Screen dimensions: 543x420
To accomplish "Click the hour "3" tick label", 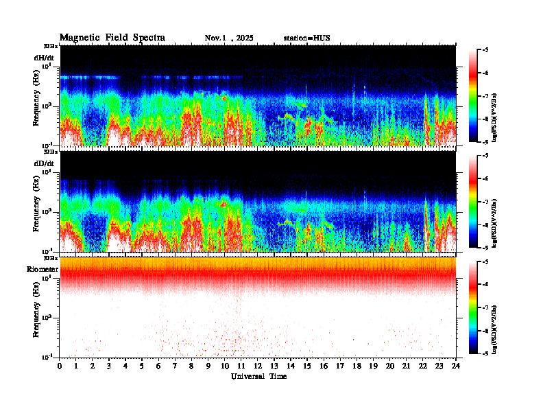I will [109, 366].
